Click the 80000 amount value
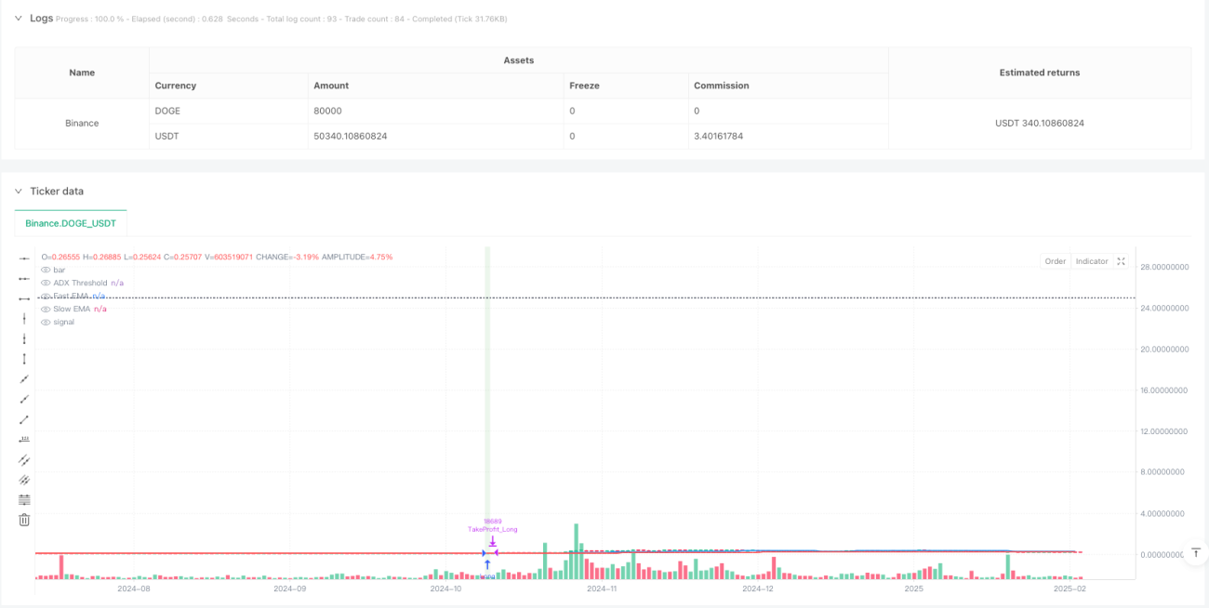1209x608 pixels. tap(328, 111)
